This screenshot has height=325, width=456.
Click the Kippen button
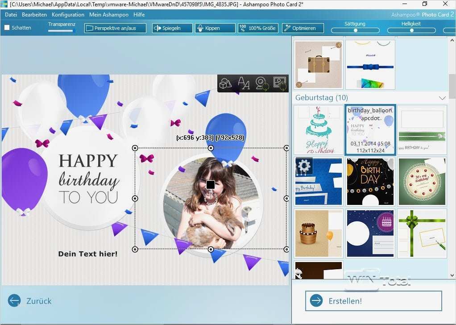(x=215, y=28)
